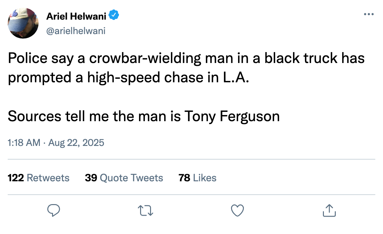Open the share tweet upload icon

(x=329, y=210)
